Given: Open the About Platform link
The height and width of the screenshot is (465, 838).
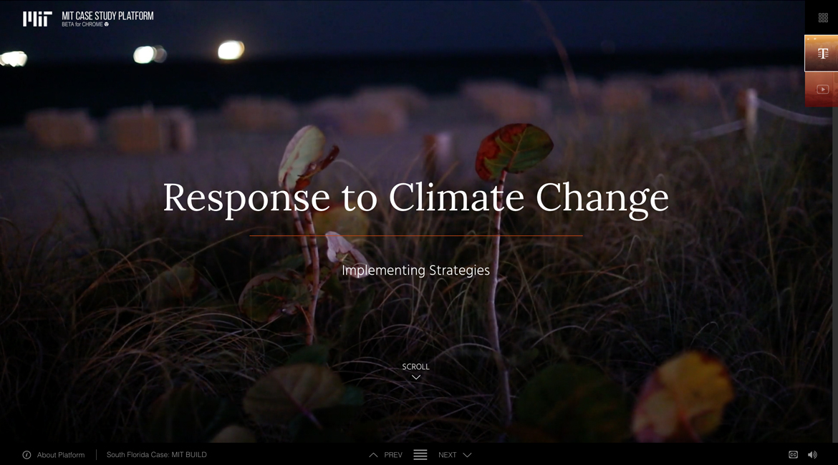Looking at the screenshot, I should pos(61,455).
